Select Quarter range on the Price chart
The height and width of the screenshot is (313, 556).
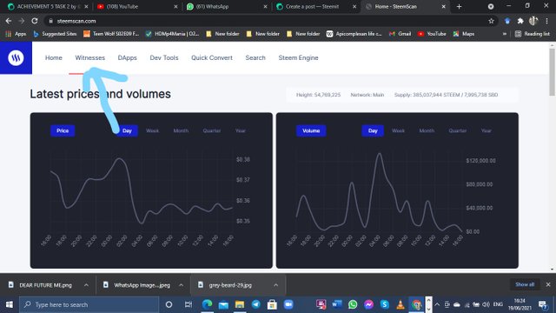click(x=212, y=130)
